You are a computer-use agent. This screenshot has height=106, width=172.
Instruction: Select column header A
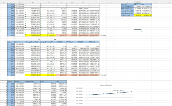[x=4, y=2]
